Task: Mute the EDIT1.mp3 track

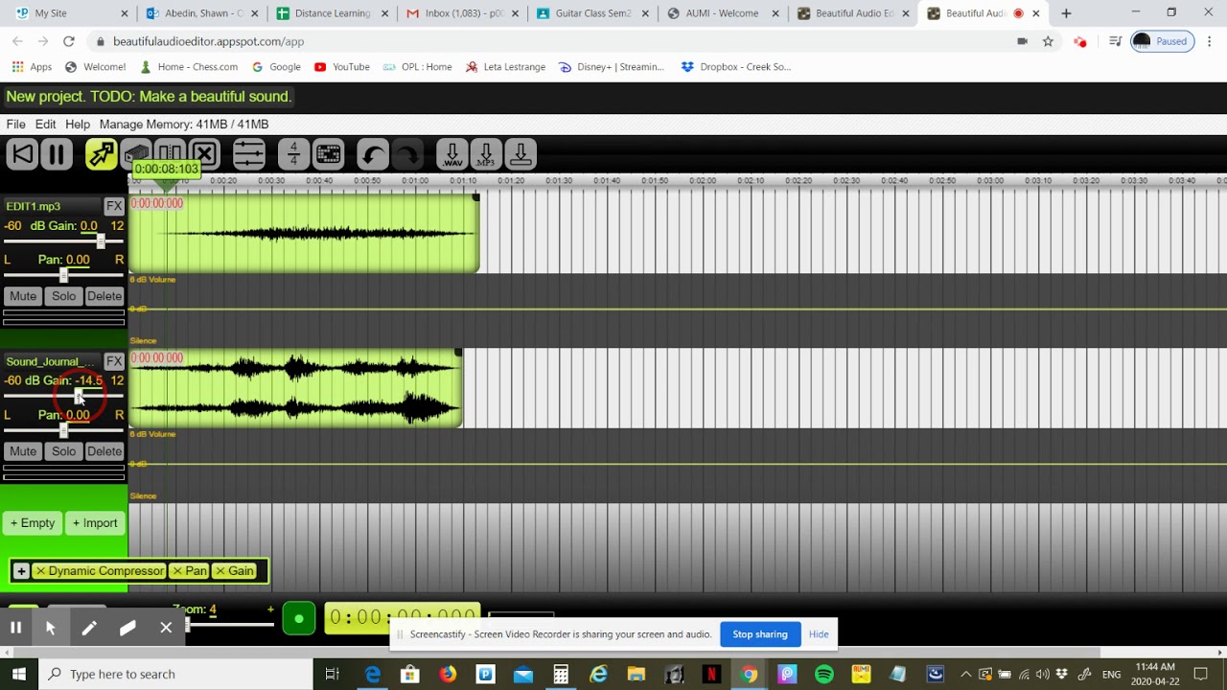Action: click(23, 296)
